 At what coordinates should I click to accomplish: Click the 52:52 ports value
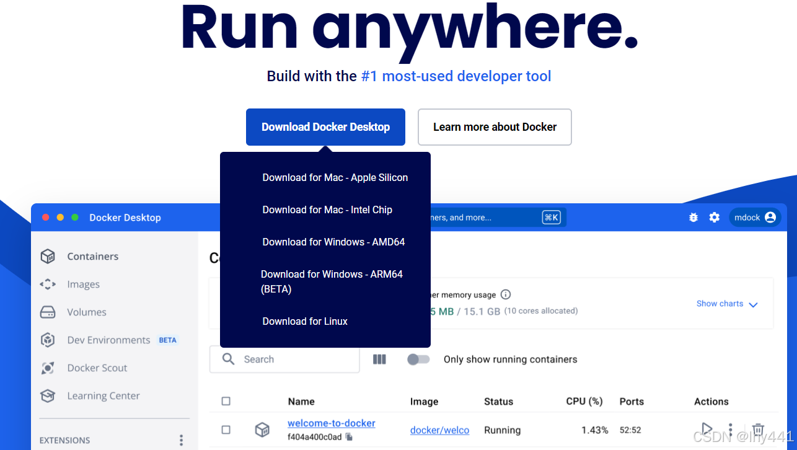pyautogui.click(x=630, y=430)
